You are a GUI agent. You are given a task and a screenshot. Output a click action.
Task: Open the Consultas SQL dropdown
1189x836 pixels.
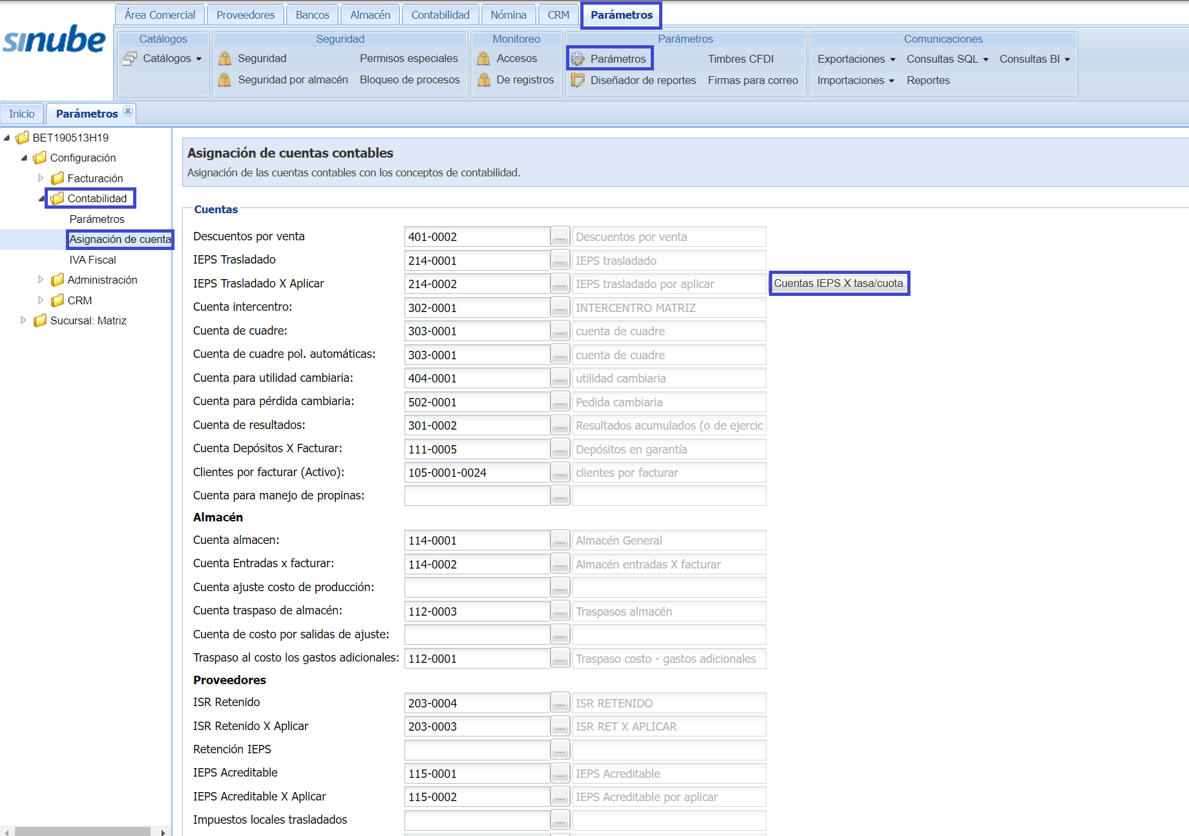click(x=947, y=59)
